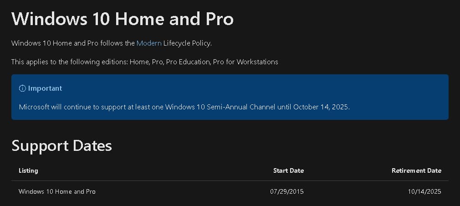This screenshot has height=206, width=460.
Task: Click the Pro Education edition text
Action: (x=188, y=62)
